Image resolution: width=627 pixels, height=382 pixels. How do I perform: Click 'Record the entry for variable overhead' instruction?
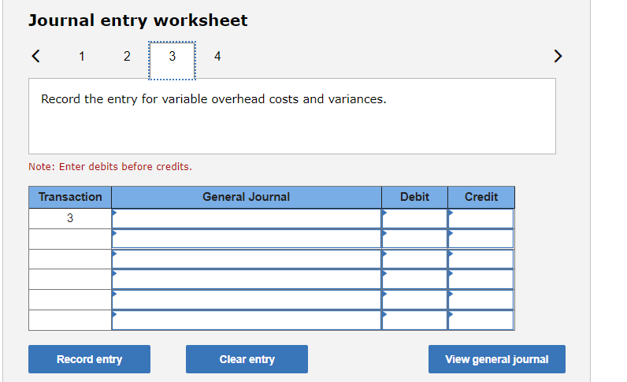(213, 98)
